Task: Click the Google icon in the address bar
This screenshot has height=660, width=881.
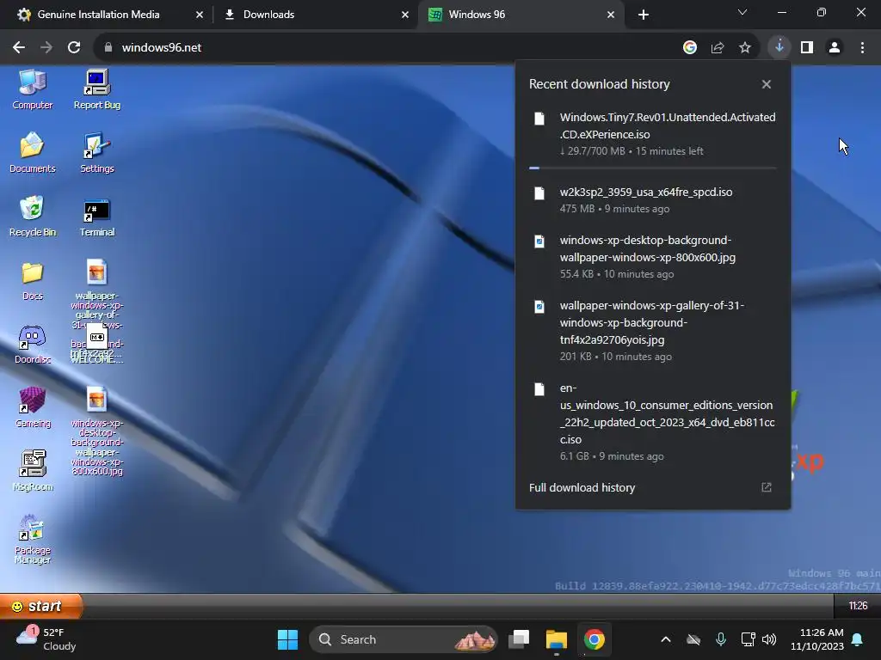Action: tap(690, 48)
